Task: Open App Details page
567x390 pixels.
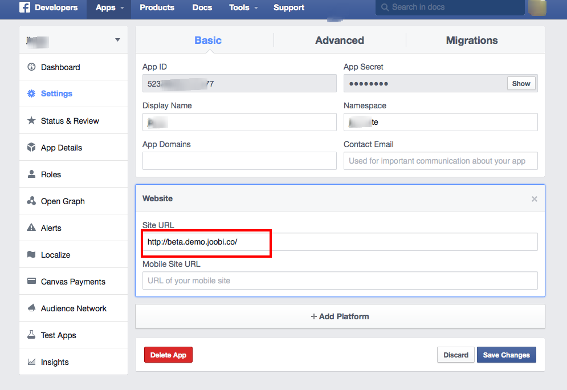Action: click(74, 147)
